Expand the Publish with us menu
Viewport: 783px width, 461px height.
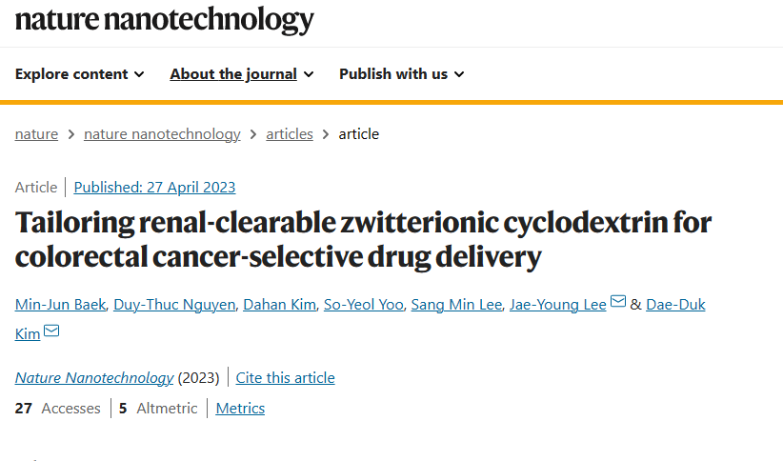pos(401,74)
